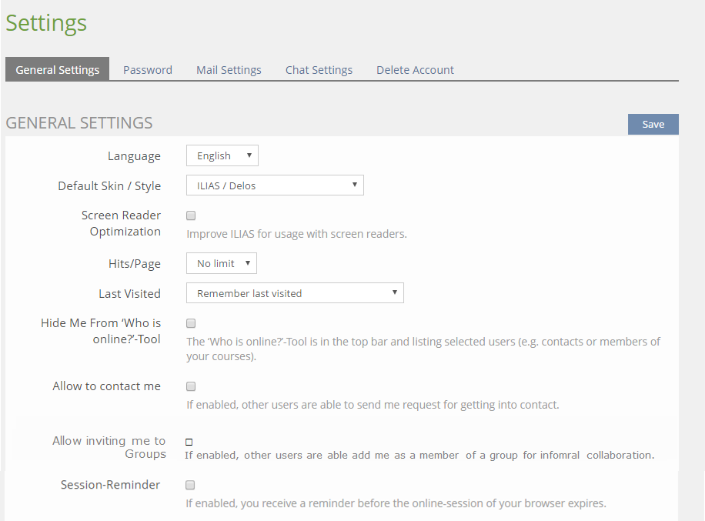The width and height of the screenshot is (705, 521).
Task: Switch to the Password tab
Action: click(148, 70)
